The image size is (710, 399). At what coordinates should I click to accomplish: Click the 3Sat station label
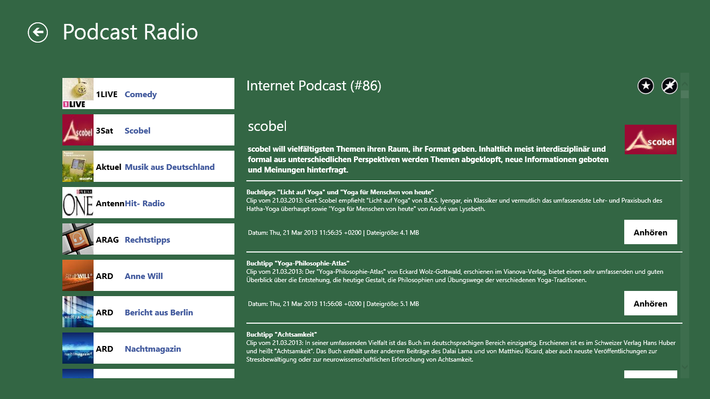[x=104, y=131]
